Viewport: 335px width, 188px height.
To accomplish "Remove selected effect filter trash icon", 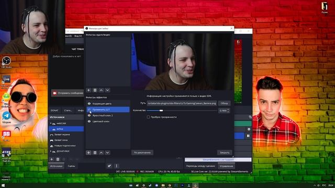I will pyautogui.click(x=95, y=152).
